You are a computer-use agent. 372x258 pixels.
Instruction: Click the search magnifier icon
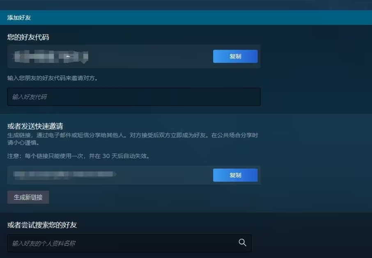tap(243, 243)
